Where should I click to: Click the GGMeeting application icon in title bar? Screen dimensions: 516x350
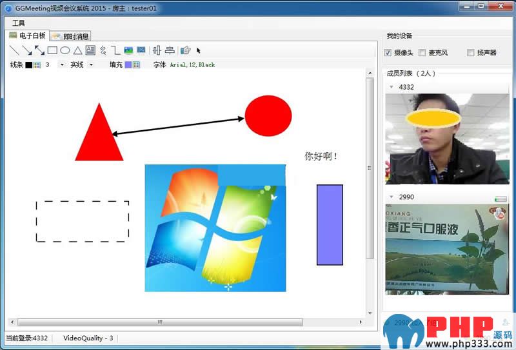click(x=8, y=8)
